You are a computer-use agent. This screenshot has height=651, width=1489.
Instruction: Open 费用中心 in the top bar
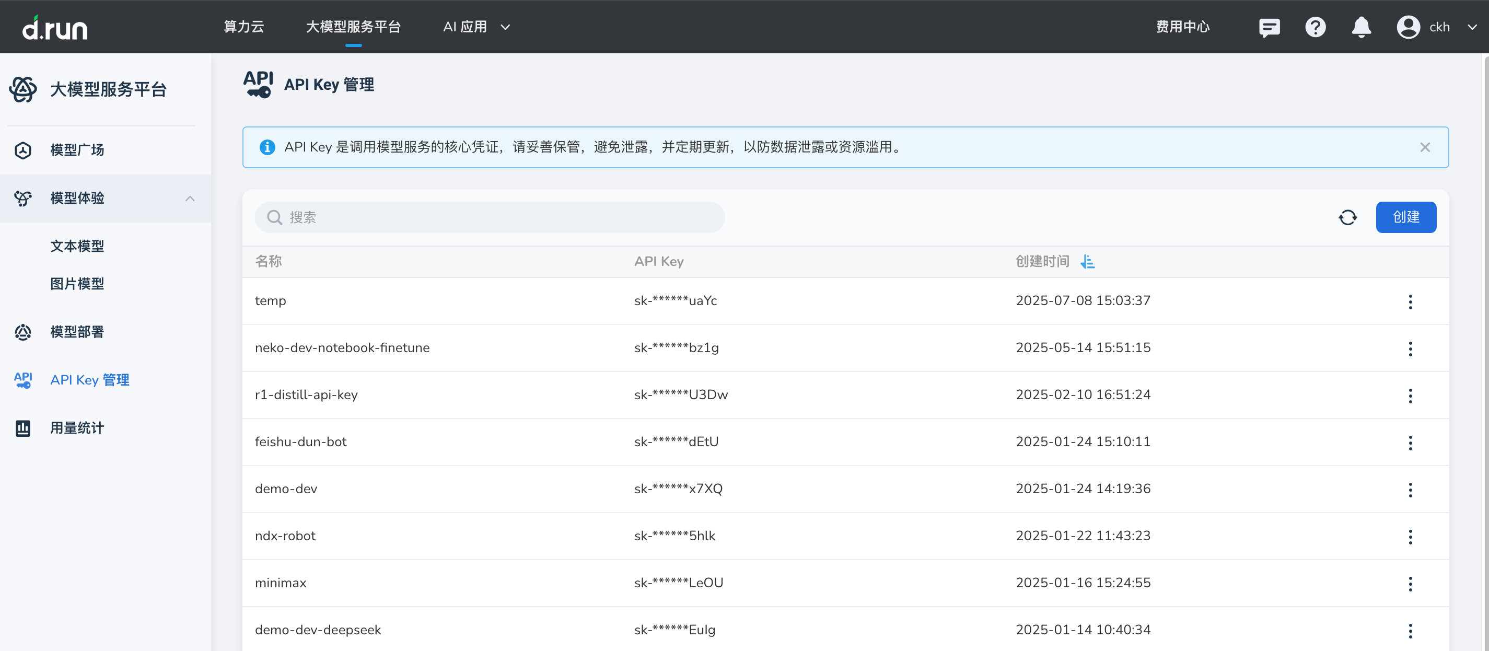point(1182,27)
